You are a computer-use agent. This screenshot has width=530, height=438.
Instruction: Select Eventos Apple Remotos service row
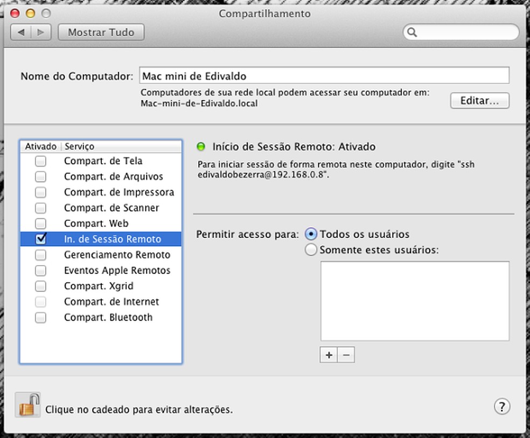tap(101, 270)
